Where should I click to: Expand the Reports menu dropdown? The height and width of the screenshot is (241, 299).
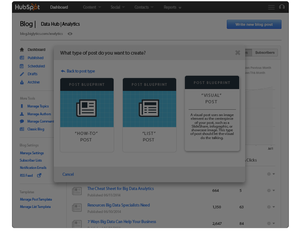coord(172,7)
